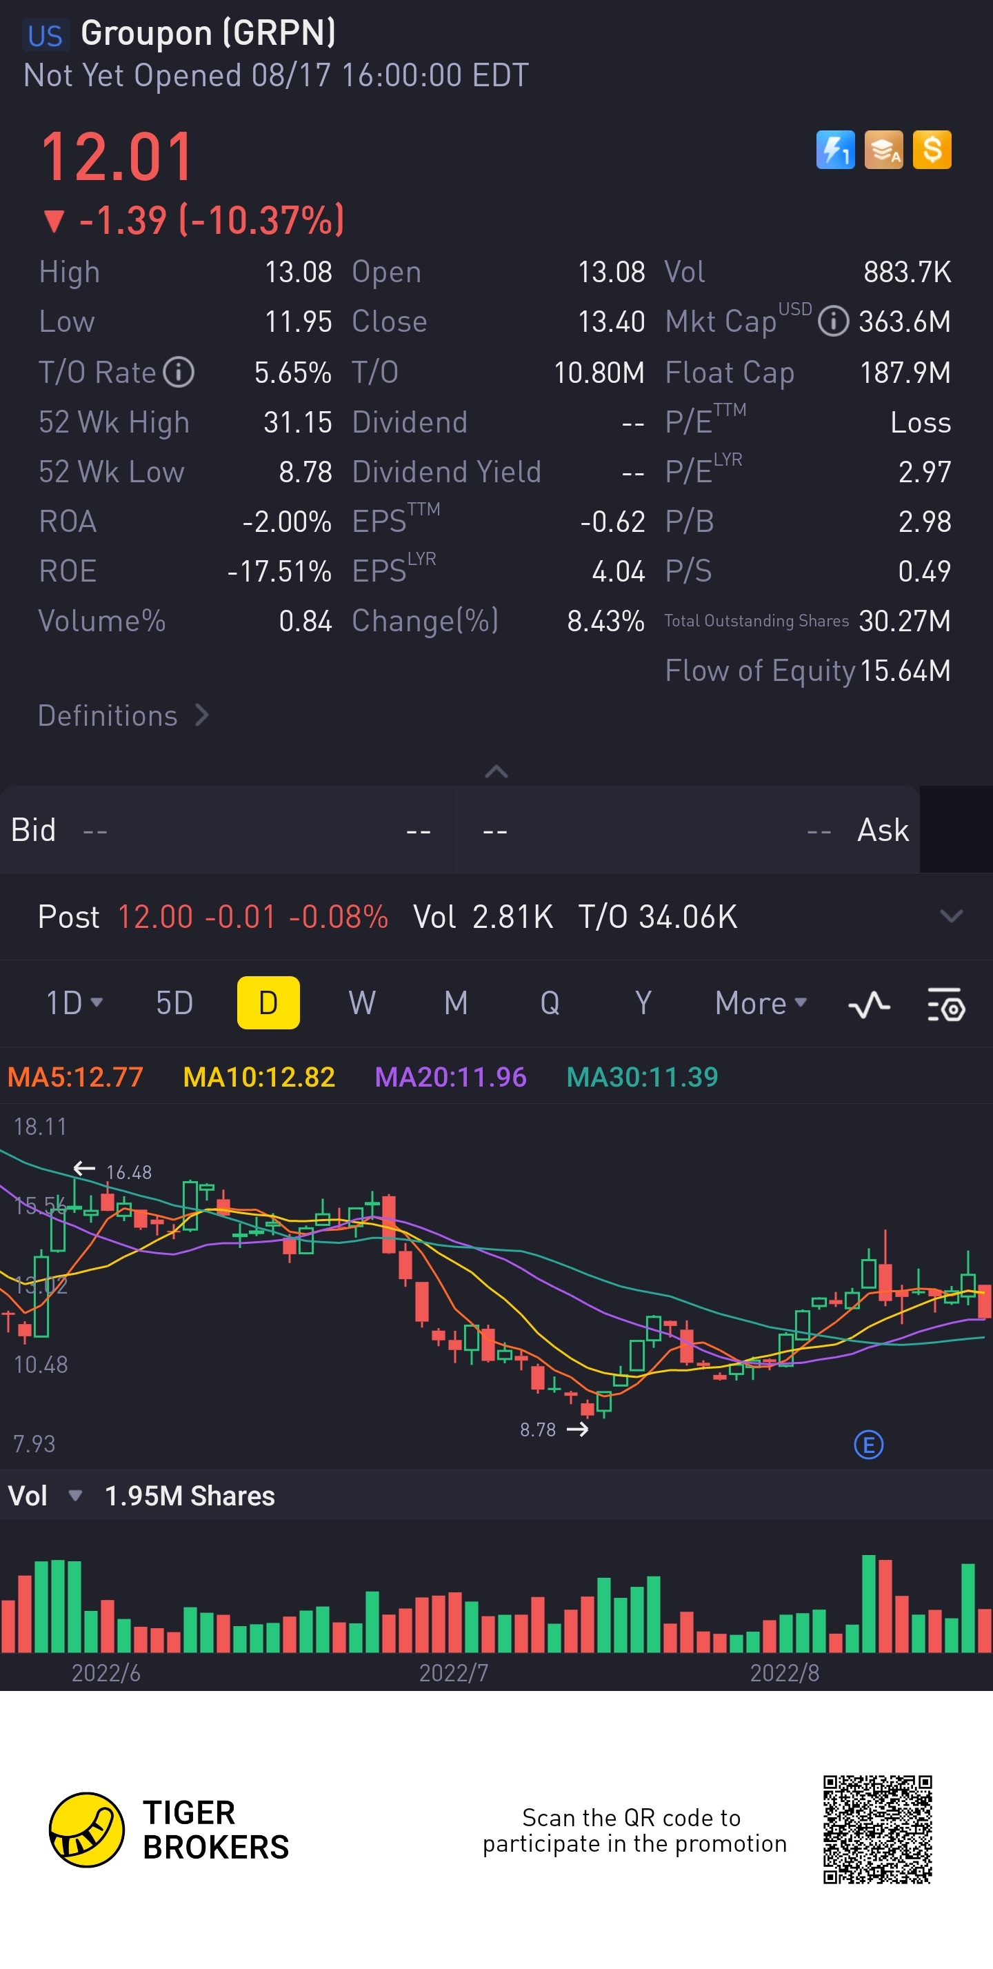Tap the 1.95M Shares volume label
Image resolution: width=993 pixels, height=1969 pixels.
click(x=190, y=1496)
